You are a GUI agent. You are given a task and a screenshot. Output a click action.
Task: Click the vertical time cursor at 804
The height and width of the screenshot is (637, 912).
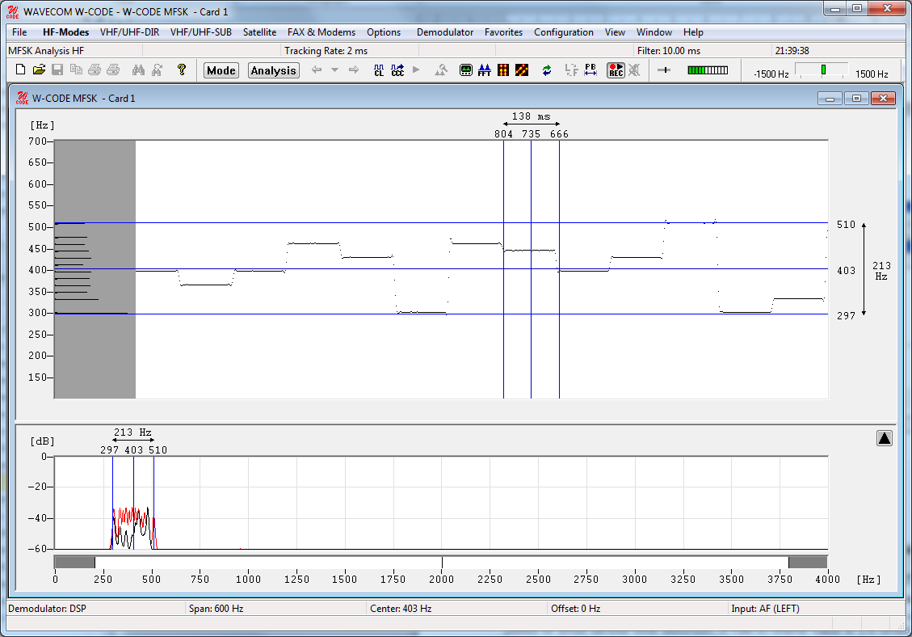point(504,269)
